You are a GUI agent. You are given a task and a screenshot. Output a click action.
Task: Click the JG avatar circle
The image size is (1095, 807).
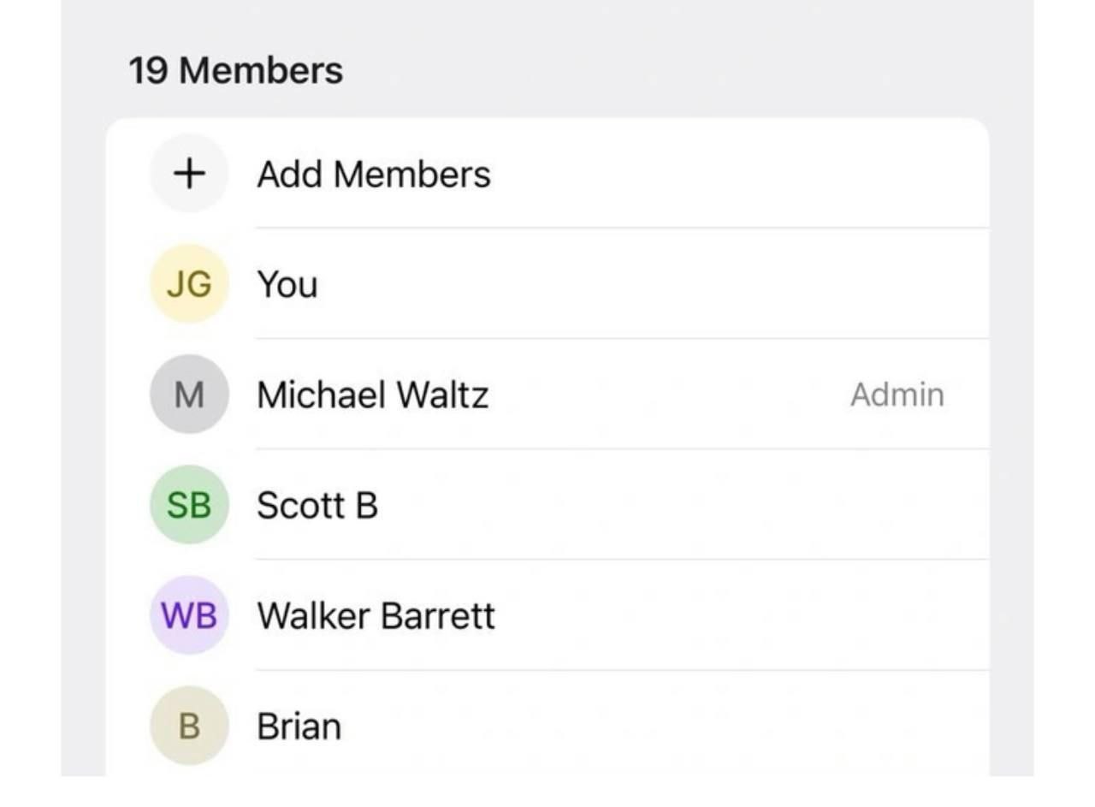[189, 284]
